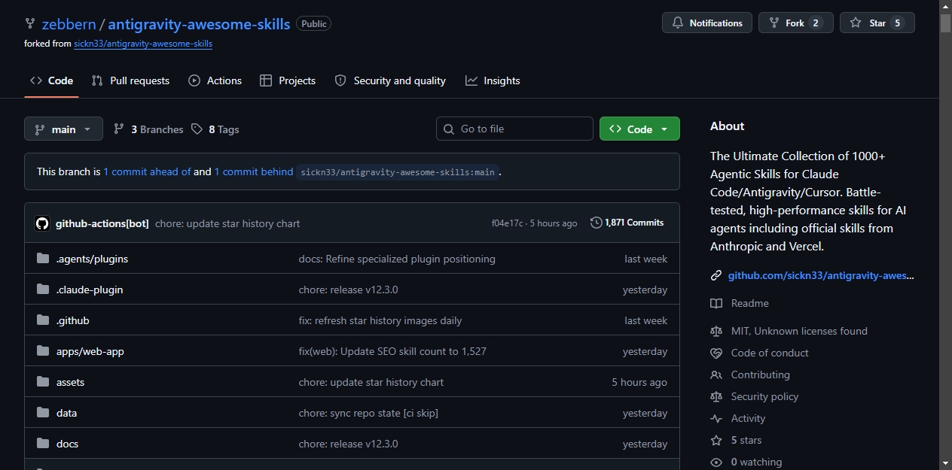Open the zebbern owner link
952x470 pixels.
click(69, 24)
